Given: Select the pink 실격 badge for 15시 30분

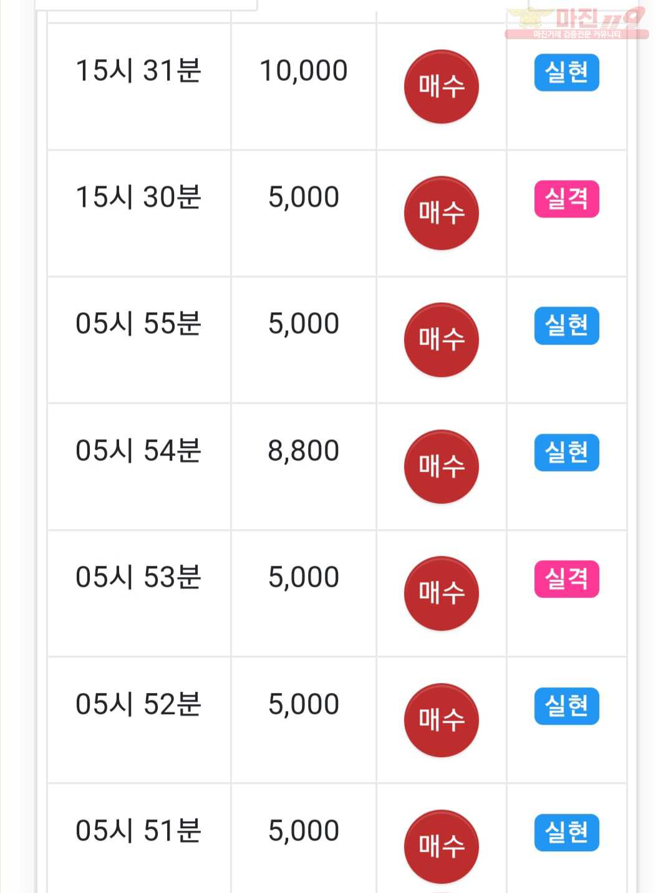Looking at the screenshot, I should tap(567, 199).
